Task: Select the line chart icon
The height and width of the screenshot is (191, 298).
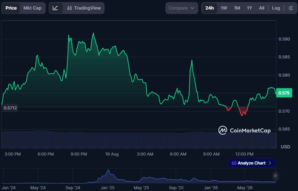Action: pyautogui.click(x=55, y=8)
